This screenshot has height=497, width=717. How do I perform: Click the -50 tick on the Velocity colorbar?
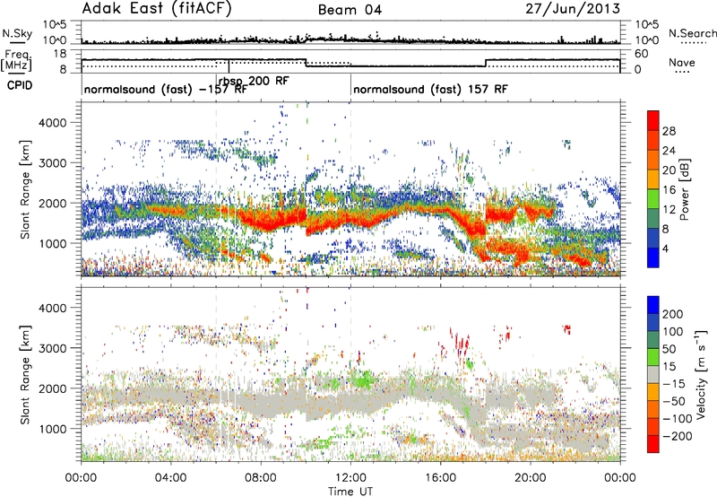[674, 401]
